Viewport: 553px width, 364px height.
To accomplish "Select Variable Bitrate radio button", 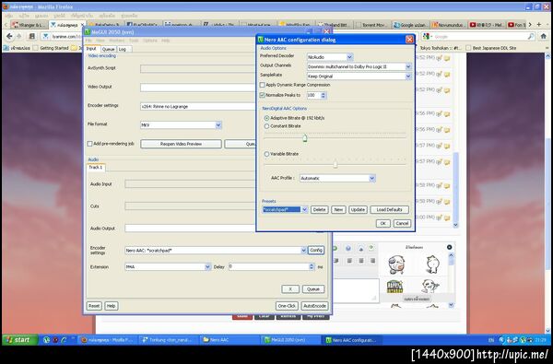I will click(x=266, y=154).
